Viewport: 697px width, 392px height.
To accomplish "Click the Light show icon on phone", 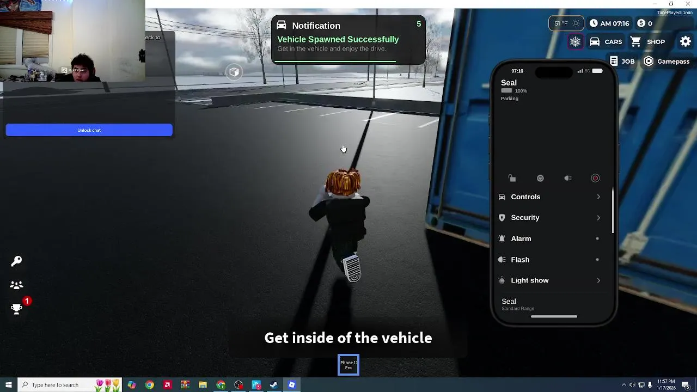I will (502, 280).
